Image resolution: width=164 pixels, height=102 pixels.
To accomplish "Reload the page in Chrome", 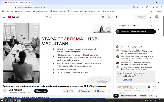I will 11,7.
